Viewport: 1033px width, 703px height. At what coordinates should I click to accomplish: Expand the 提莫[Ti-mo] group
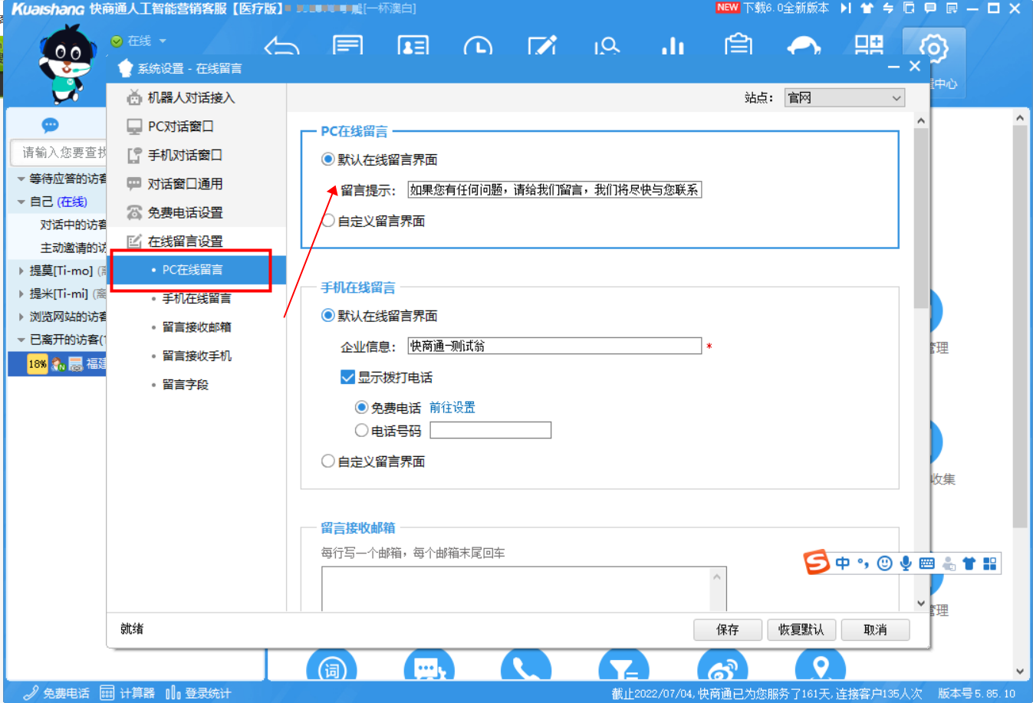pyautogui.click(x=21, y=271)
